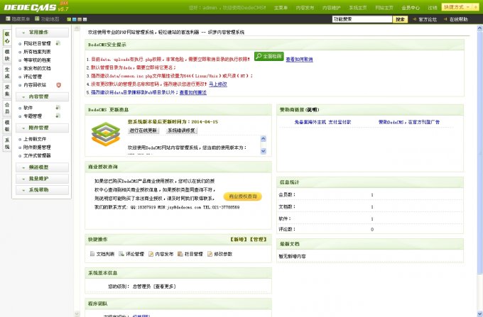Open 内容发布 in the top navigation

(x=305, y=8)
